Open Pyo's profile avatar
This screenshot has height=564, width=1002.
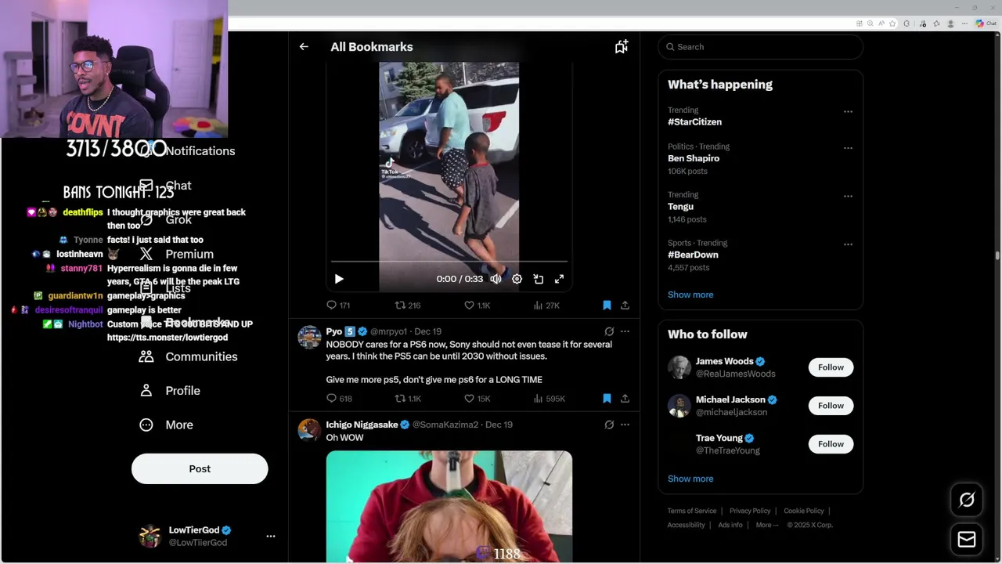point(309,338)
